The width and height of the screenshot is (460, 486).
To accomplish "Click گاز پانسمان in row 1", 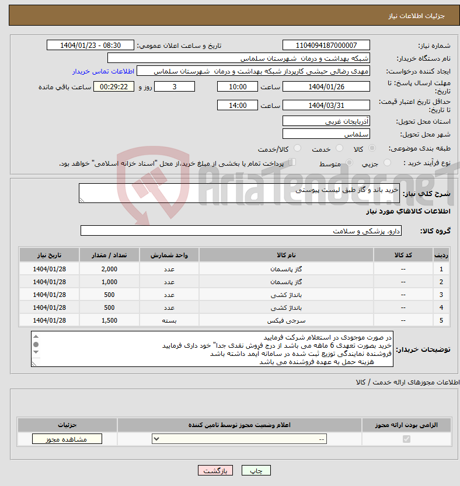I will tap(286, 269).
